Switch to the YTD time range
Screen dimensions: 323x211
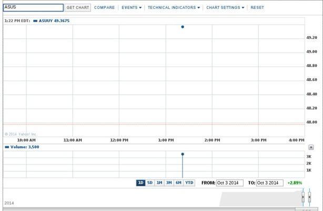[189, 183]
